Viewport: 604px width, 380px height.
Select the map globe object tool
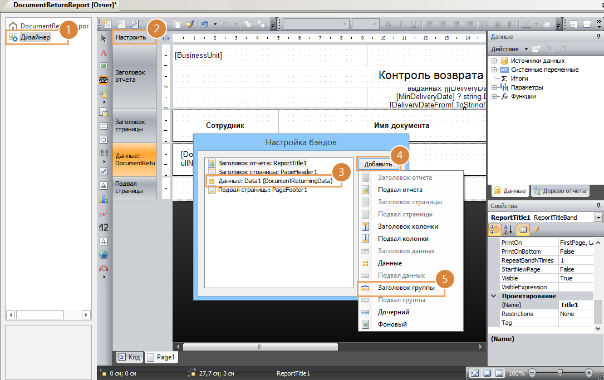coord(104,255)
